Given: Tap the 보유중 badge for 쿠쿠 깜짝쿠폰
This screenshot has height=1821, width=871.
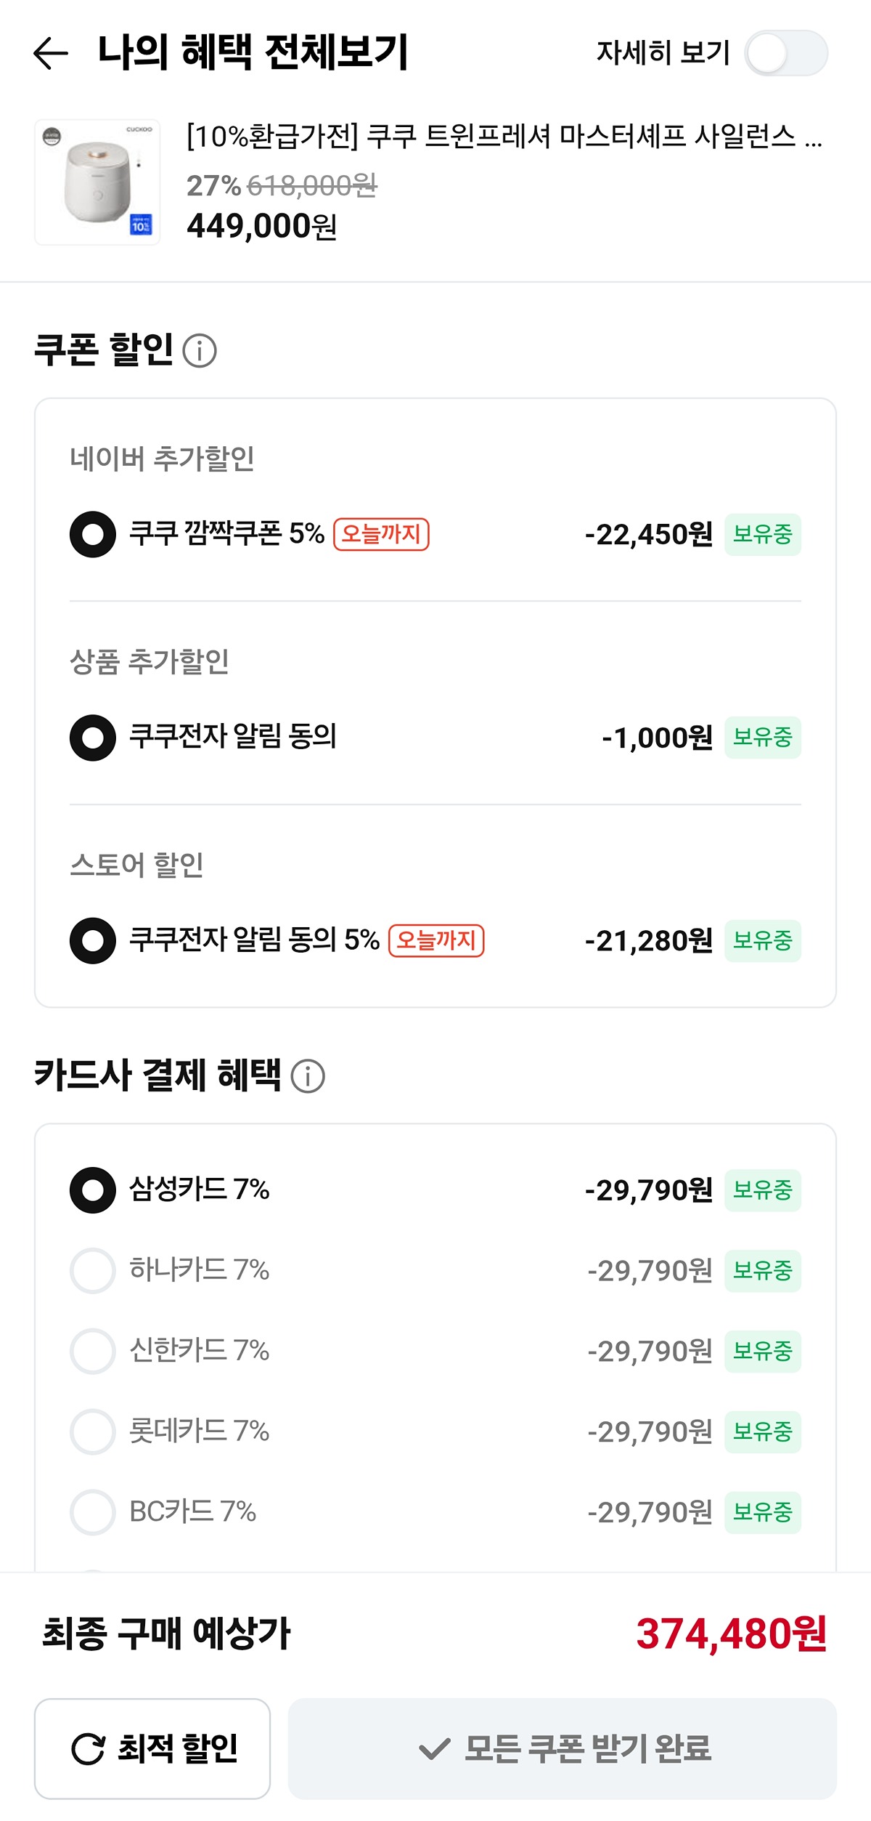Looking at the screenshot, I should click(x=762, y=535).
